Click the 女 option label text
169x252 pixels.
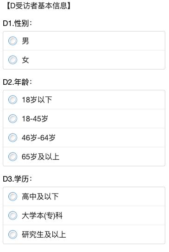coord(25,60)
